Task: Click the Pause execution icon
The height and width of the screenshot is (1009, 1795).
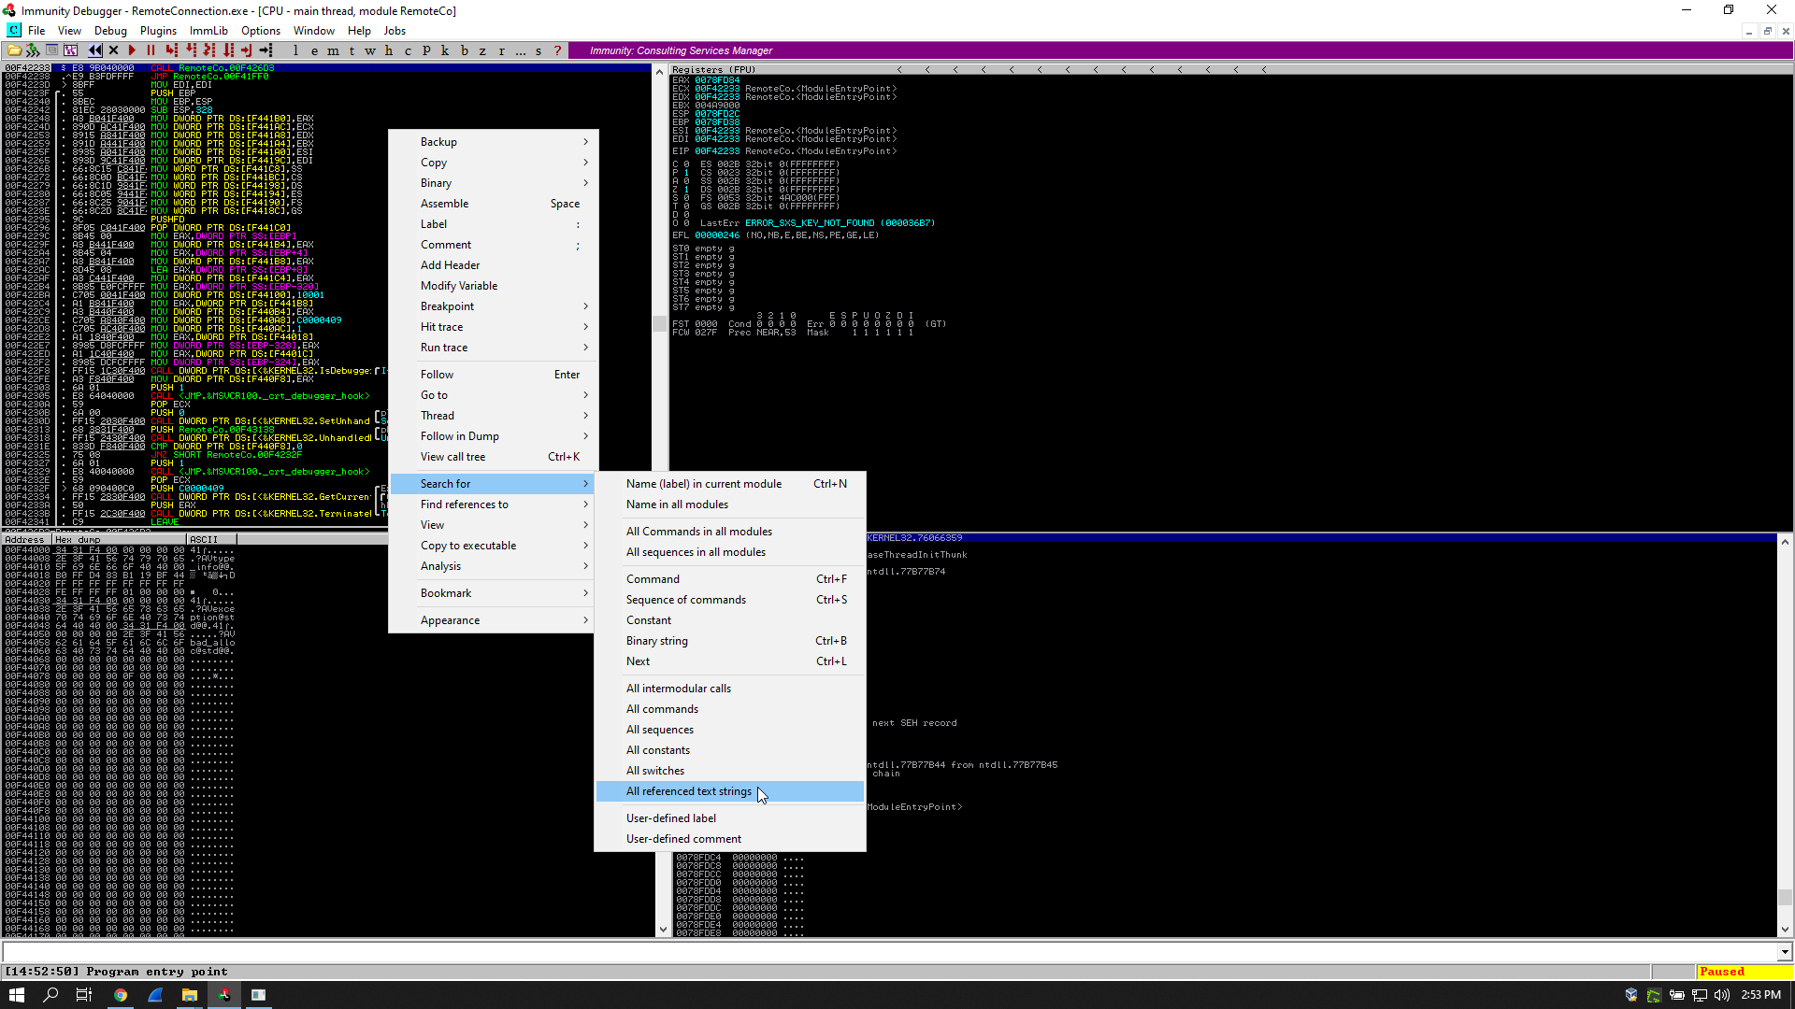Action: [151, 50]
